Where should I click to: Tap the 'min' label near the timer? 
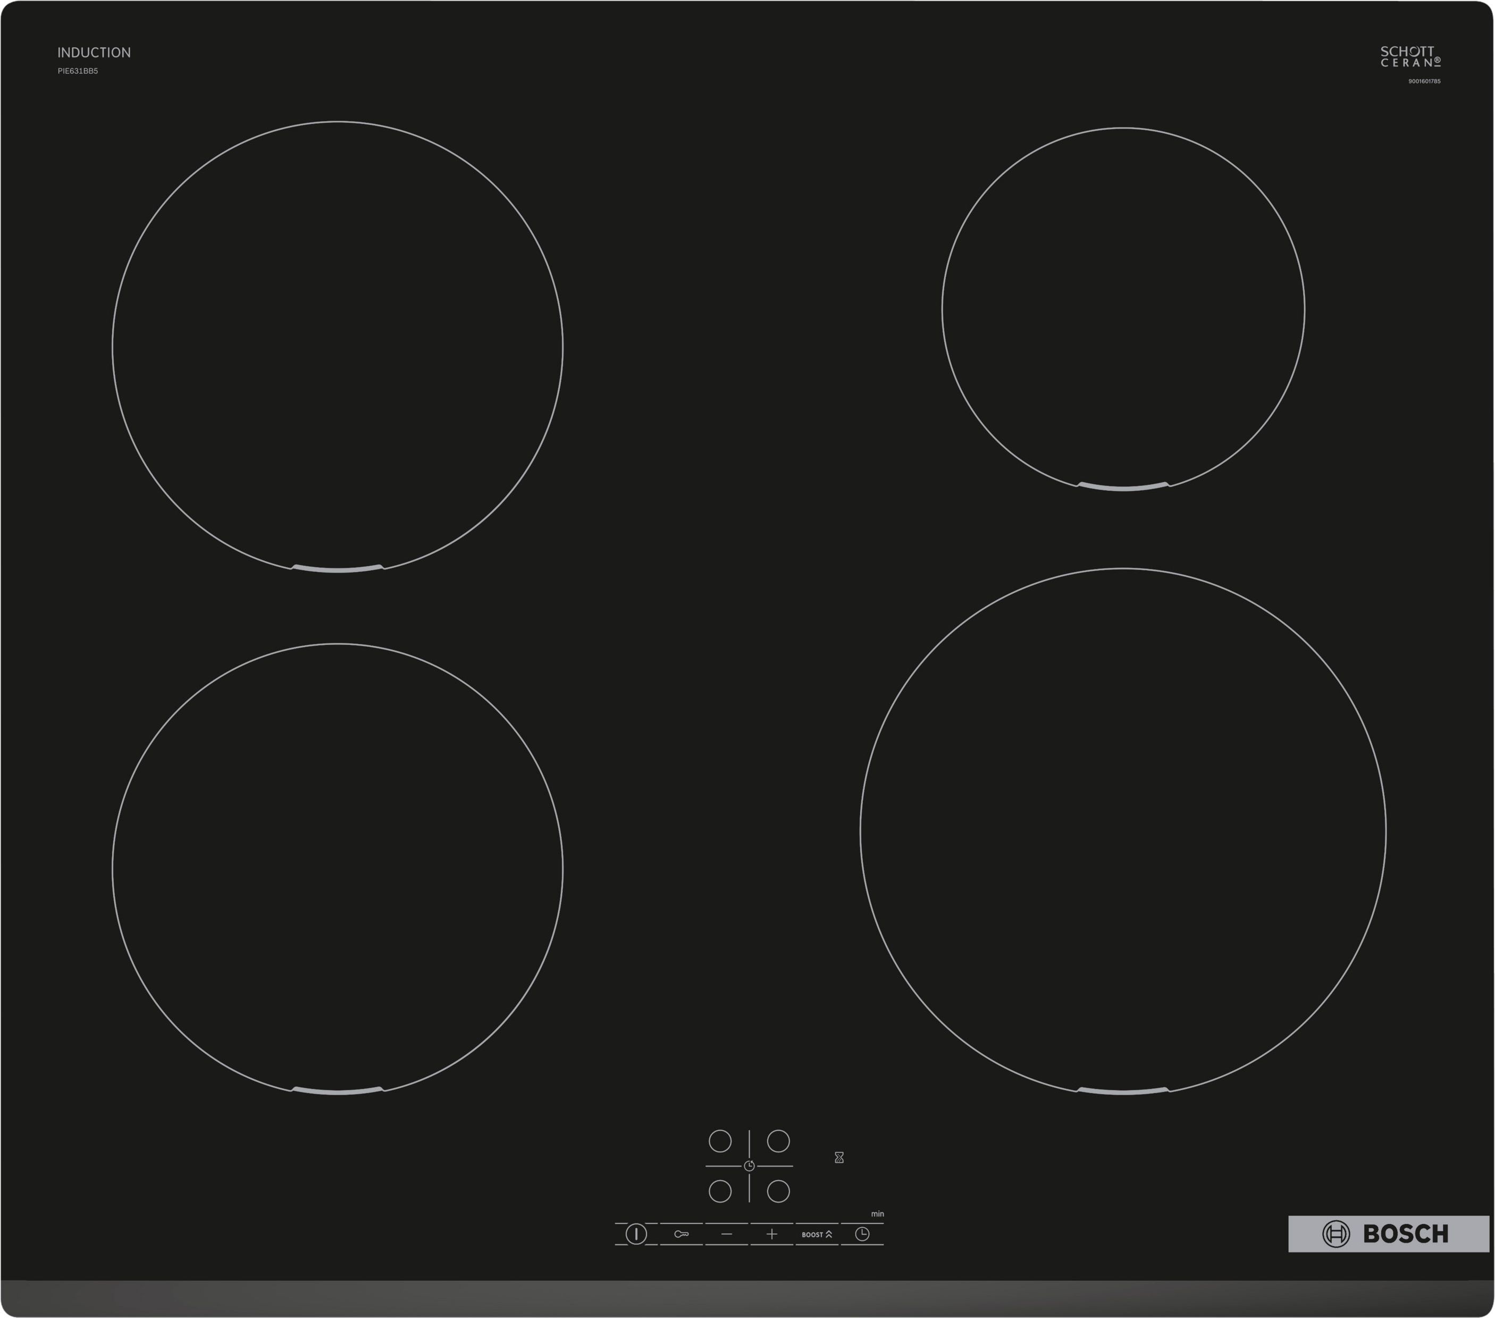pyautogui.click(x=878, y=1213)
